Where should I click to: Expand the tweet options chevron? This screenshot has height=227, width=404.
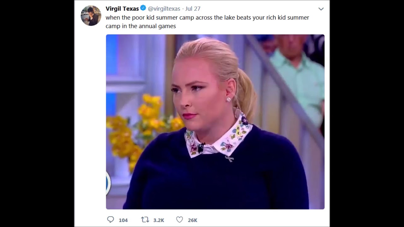(x=321, y=9)
